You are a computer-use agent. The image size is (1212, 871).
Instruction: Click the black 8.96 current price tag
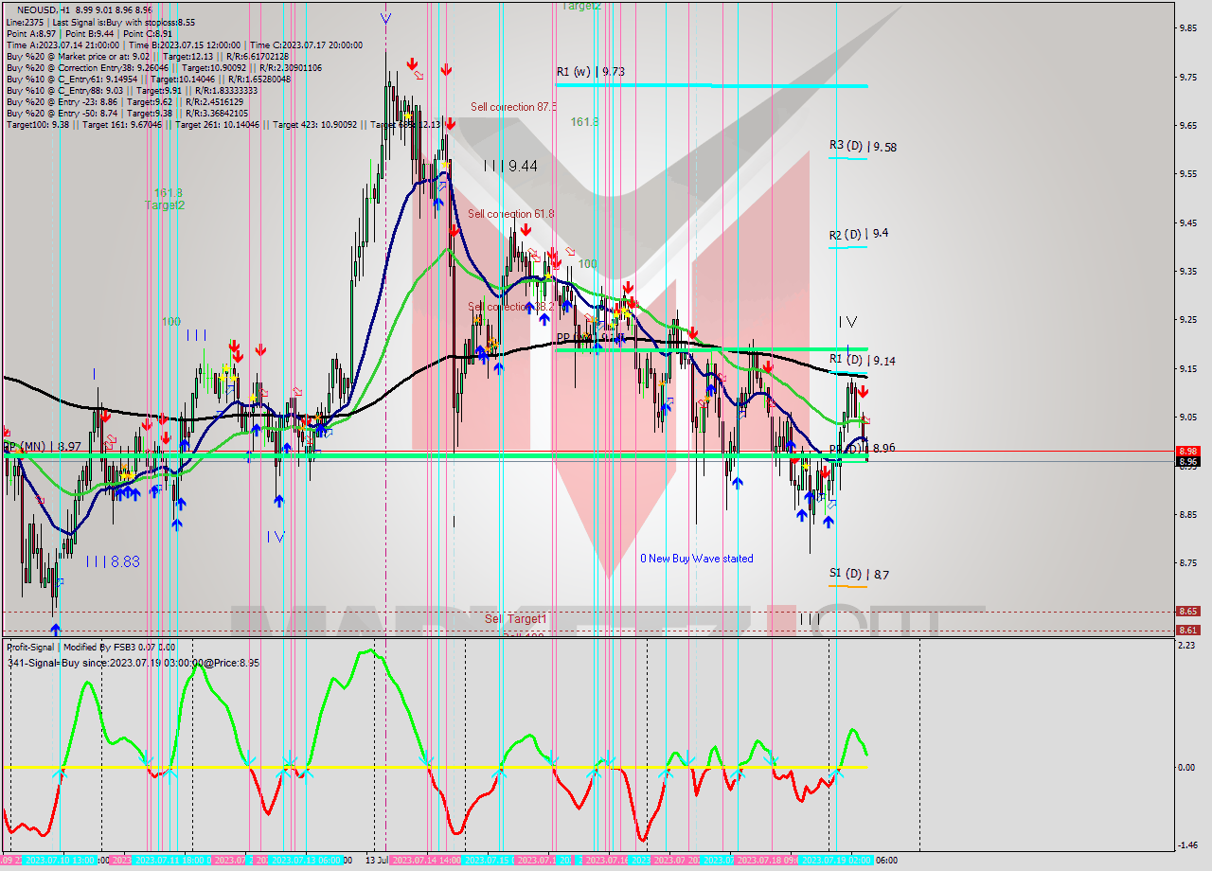1188,462
